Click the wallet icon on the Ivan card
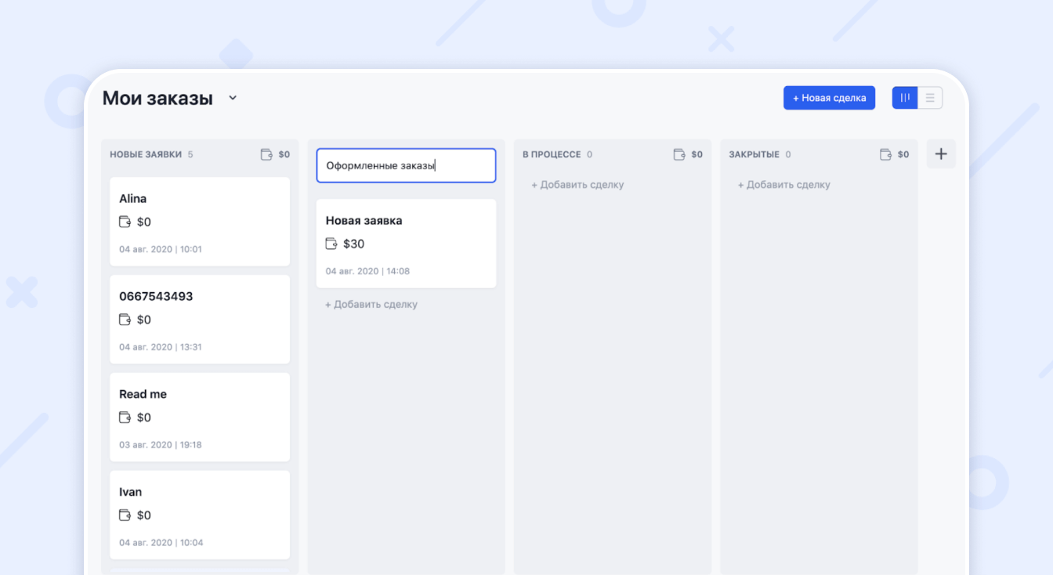 [x=124, y=515]
